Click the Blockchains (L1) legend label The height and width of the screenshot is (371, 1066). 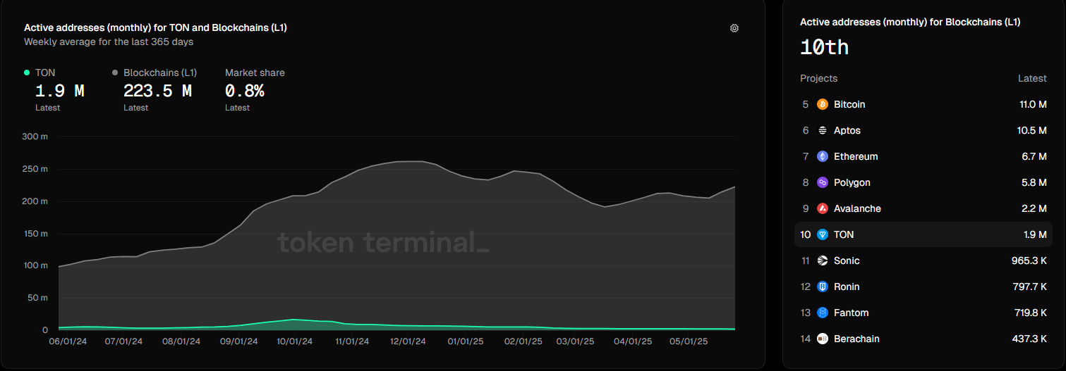pos(160,73)
